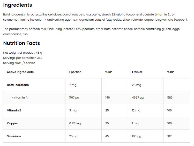Click the 28 mg beta-carotene tablet value
This screenshot has height=146, width=194.
137,85
